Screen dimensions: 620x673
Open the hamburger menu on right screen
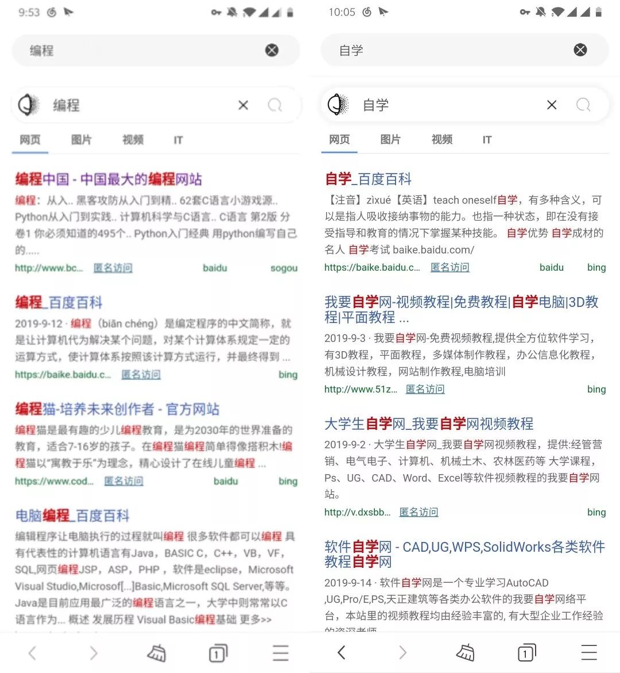[x=589, y=652]
